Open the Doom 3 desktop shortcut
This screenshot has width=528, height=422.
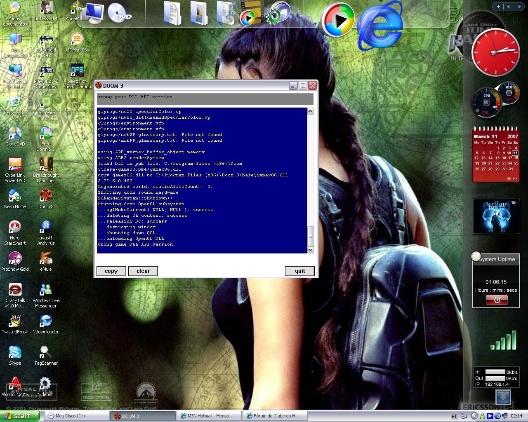46,199
